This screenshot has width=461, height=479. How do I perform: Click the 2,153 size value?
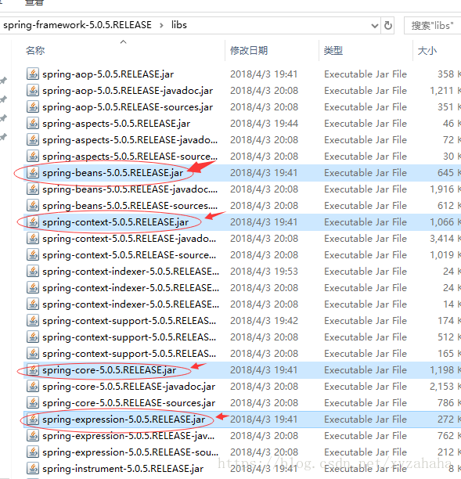441,387
